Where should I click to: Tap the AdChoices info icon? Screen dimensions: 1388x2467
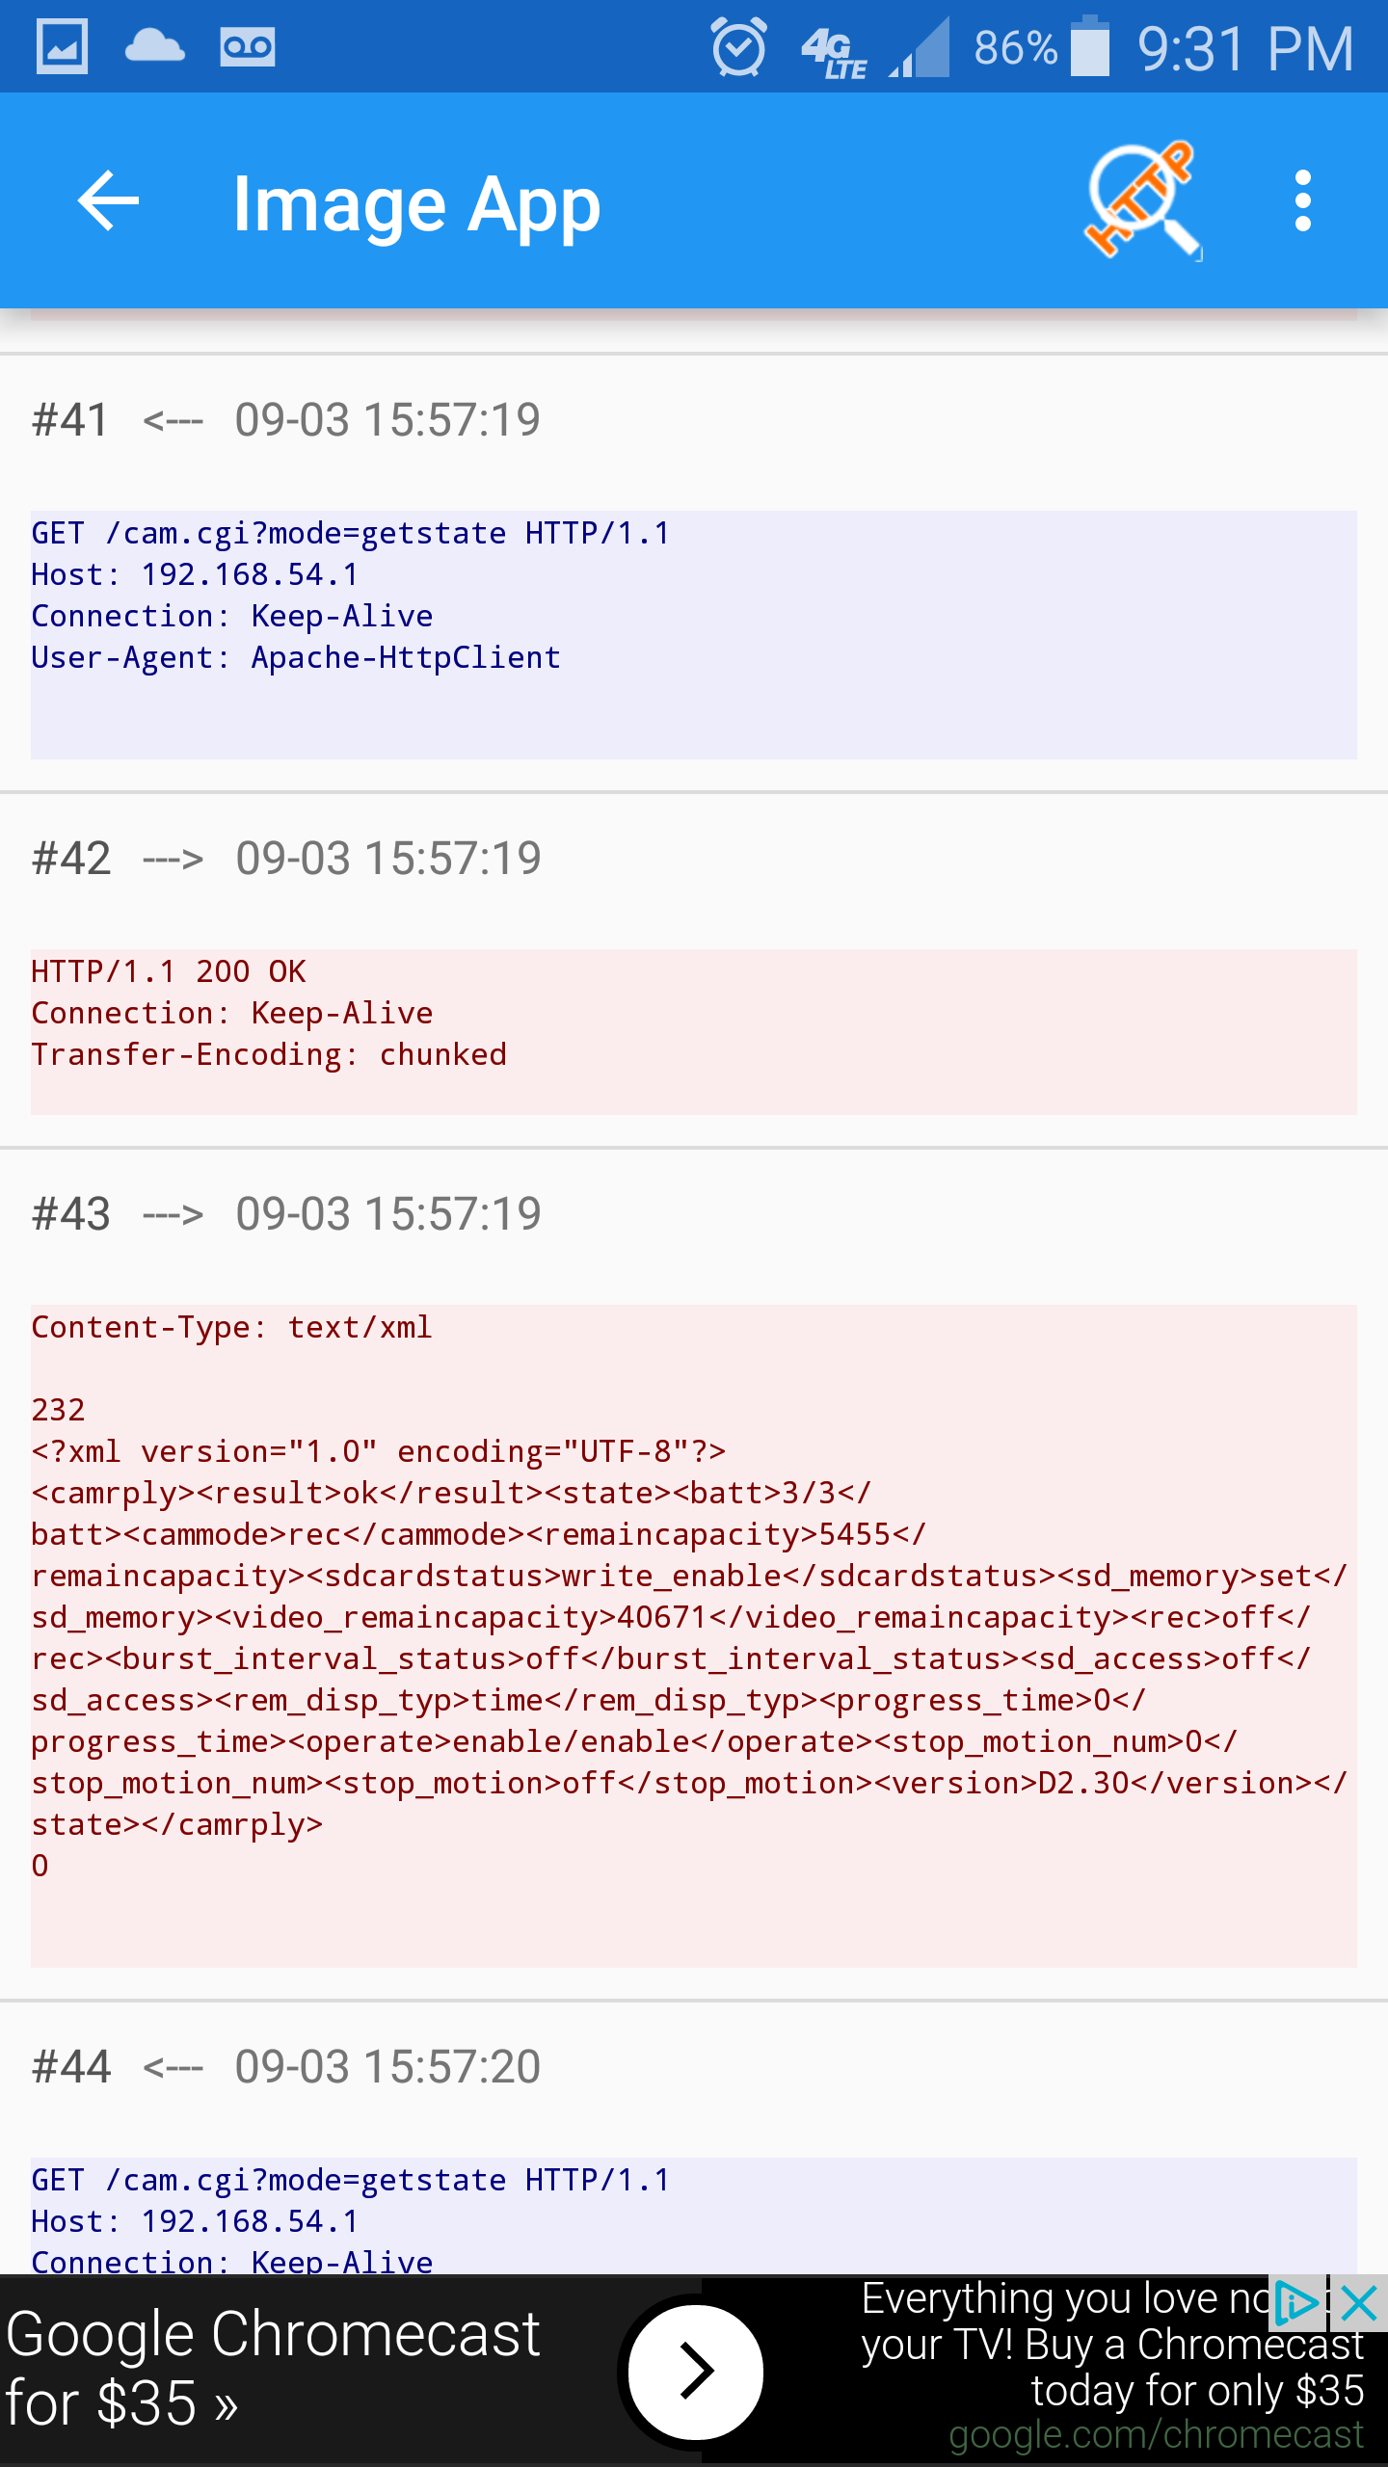pyautogui.click(x=1296, y=2304)
